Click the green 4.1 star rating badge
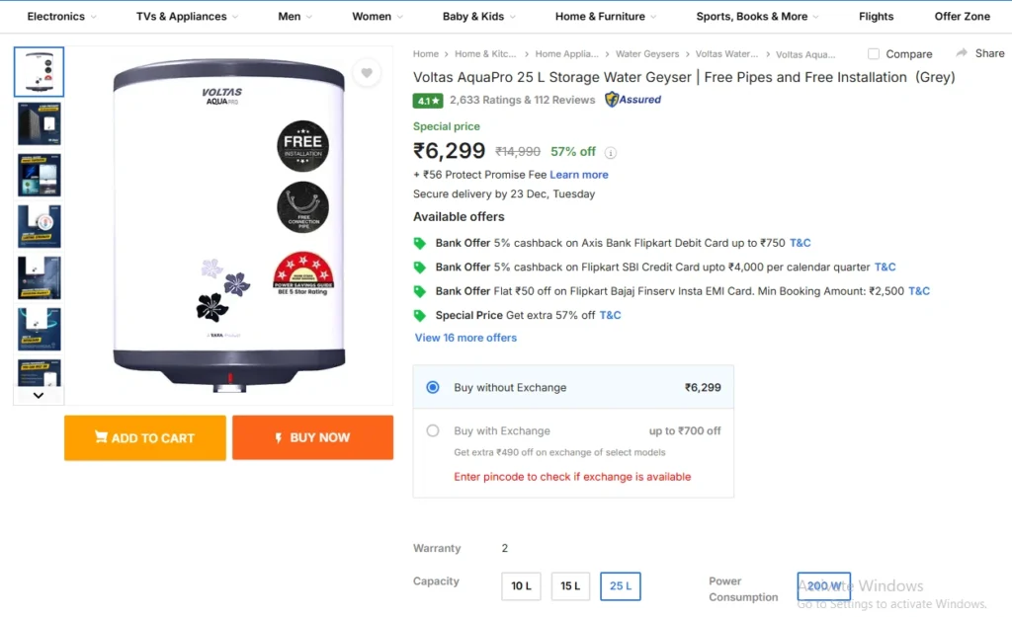The height and width of the screenshot is (617, 1012). (428, 101)
